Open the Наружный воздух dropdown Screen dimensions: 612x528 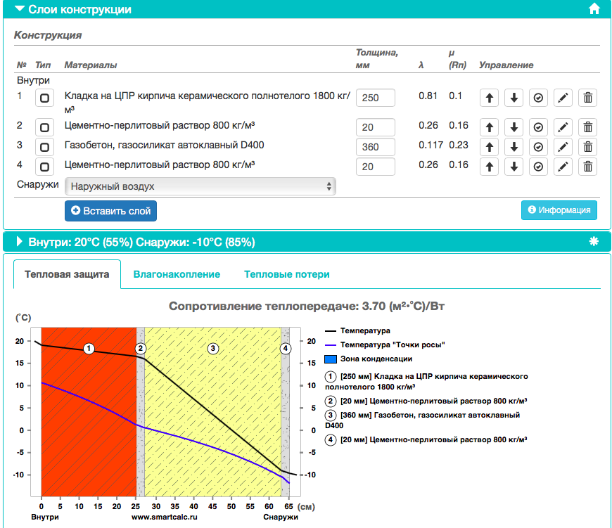[200, 186]
